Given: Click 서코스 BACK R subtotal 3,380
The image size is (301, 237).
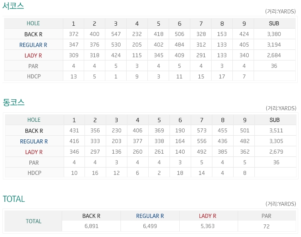Looking at the screenshot, I should click(x=274, y=34).
